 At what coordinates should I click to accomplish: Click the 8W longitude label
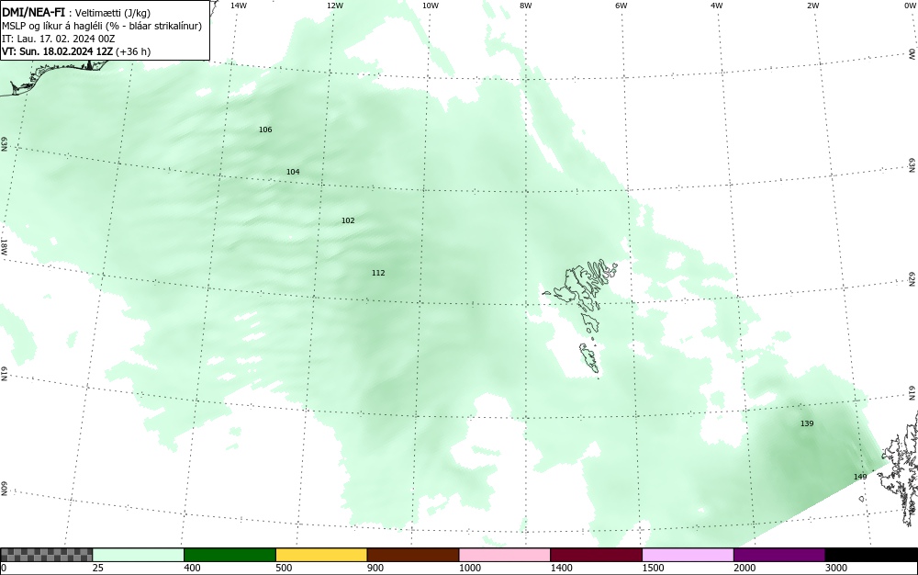coord(525,6)
